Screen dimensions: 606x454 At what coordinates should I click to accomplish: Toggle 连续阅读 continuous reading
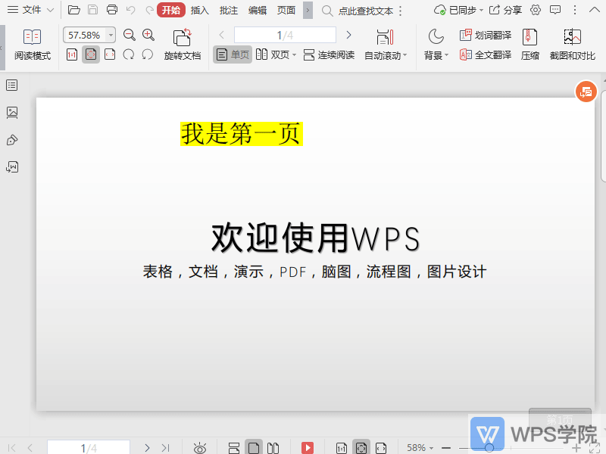pyautogui.click(x=329, y=54)
